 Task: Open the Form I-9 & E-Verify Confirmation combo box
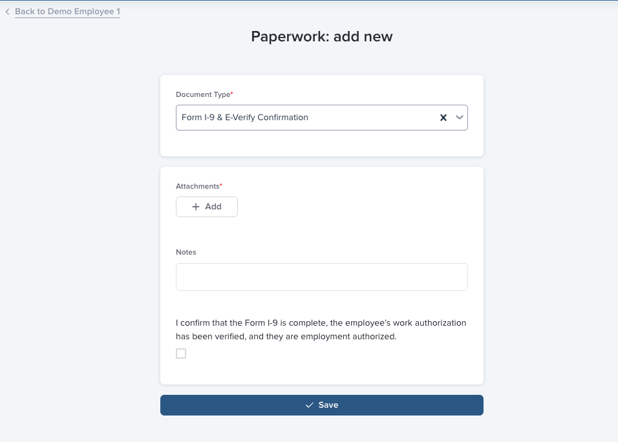point(304,118)
